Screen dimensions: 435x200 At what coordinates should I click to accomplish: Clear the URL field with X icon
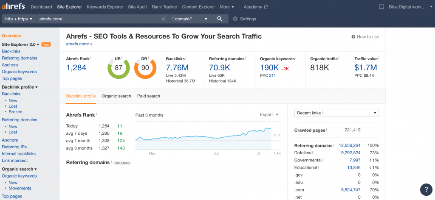[x=164, y=19]
